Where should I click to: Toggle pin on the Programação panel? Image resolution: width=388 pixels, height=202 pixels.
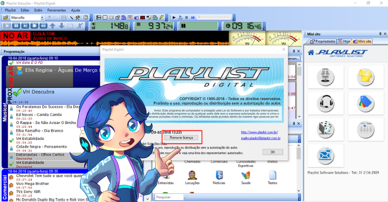pos(294,51)
